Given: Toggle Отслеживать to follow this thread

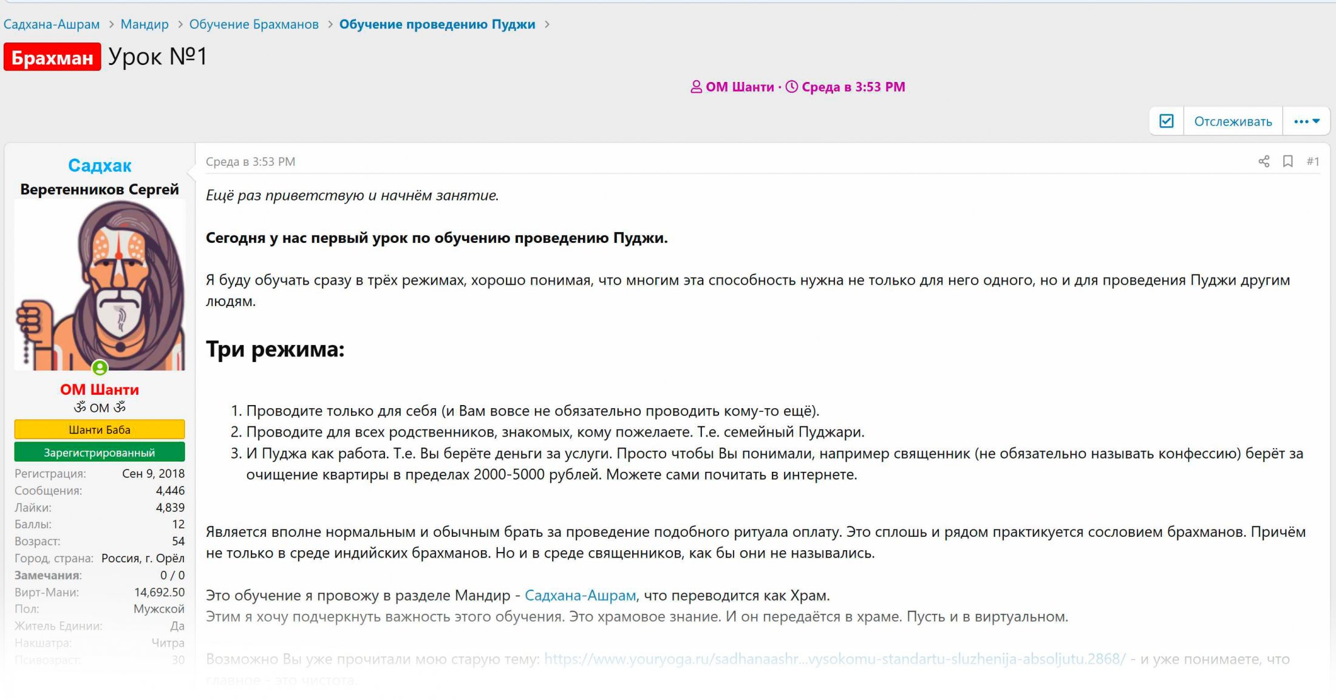Looking at the screenshot, I should point(1233,121).
